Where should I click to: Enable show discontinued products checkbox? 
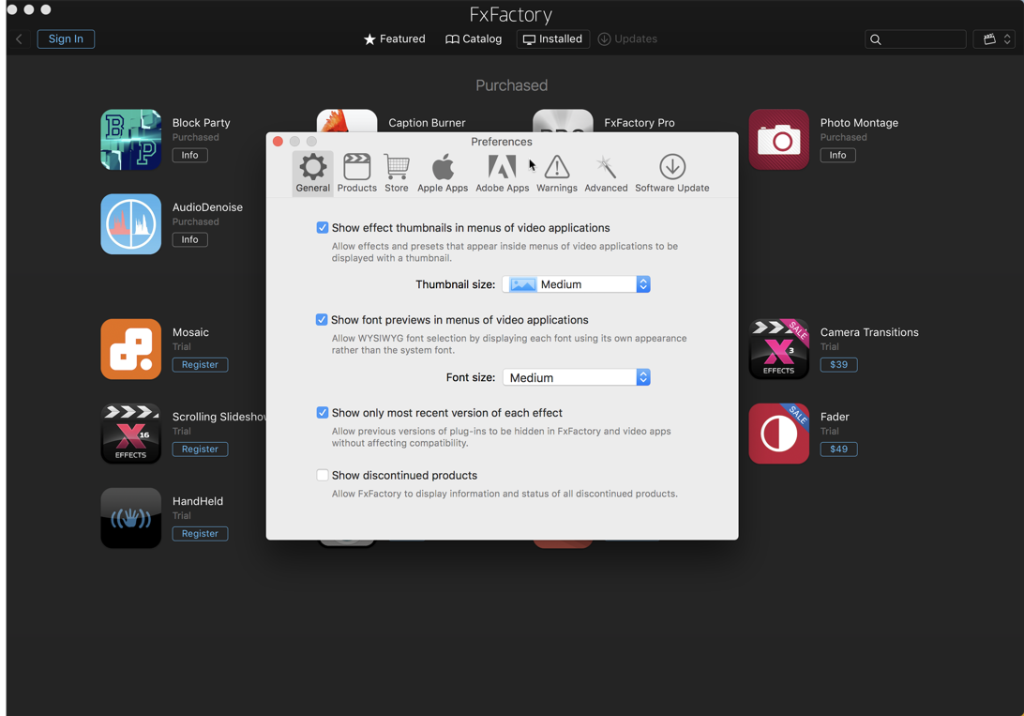click(322, 475)
